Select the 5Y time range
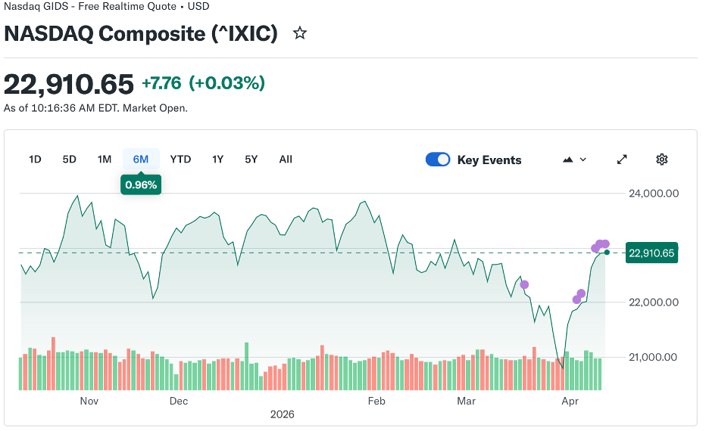 pyautogui.click(x=251, y=160)
